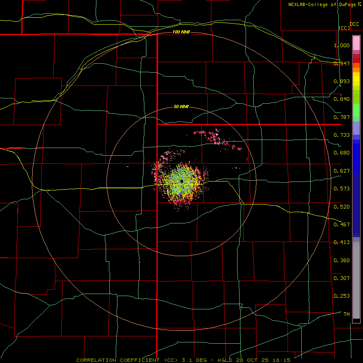The image size is (363, 363).
Task: Click the 0.840 scale value
Action: point(342,99)
